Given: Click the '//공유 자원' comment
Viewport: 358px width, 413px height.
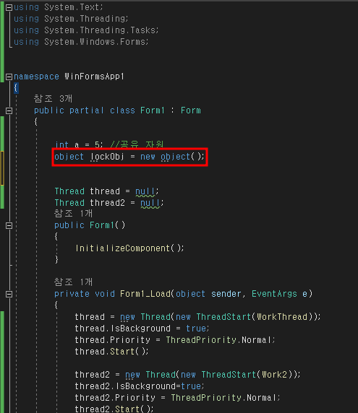Looking at the screenshot, I should (x=137, y=144).
